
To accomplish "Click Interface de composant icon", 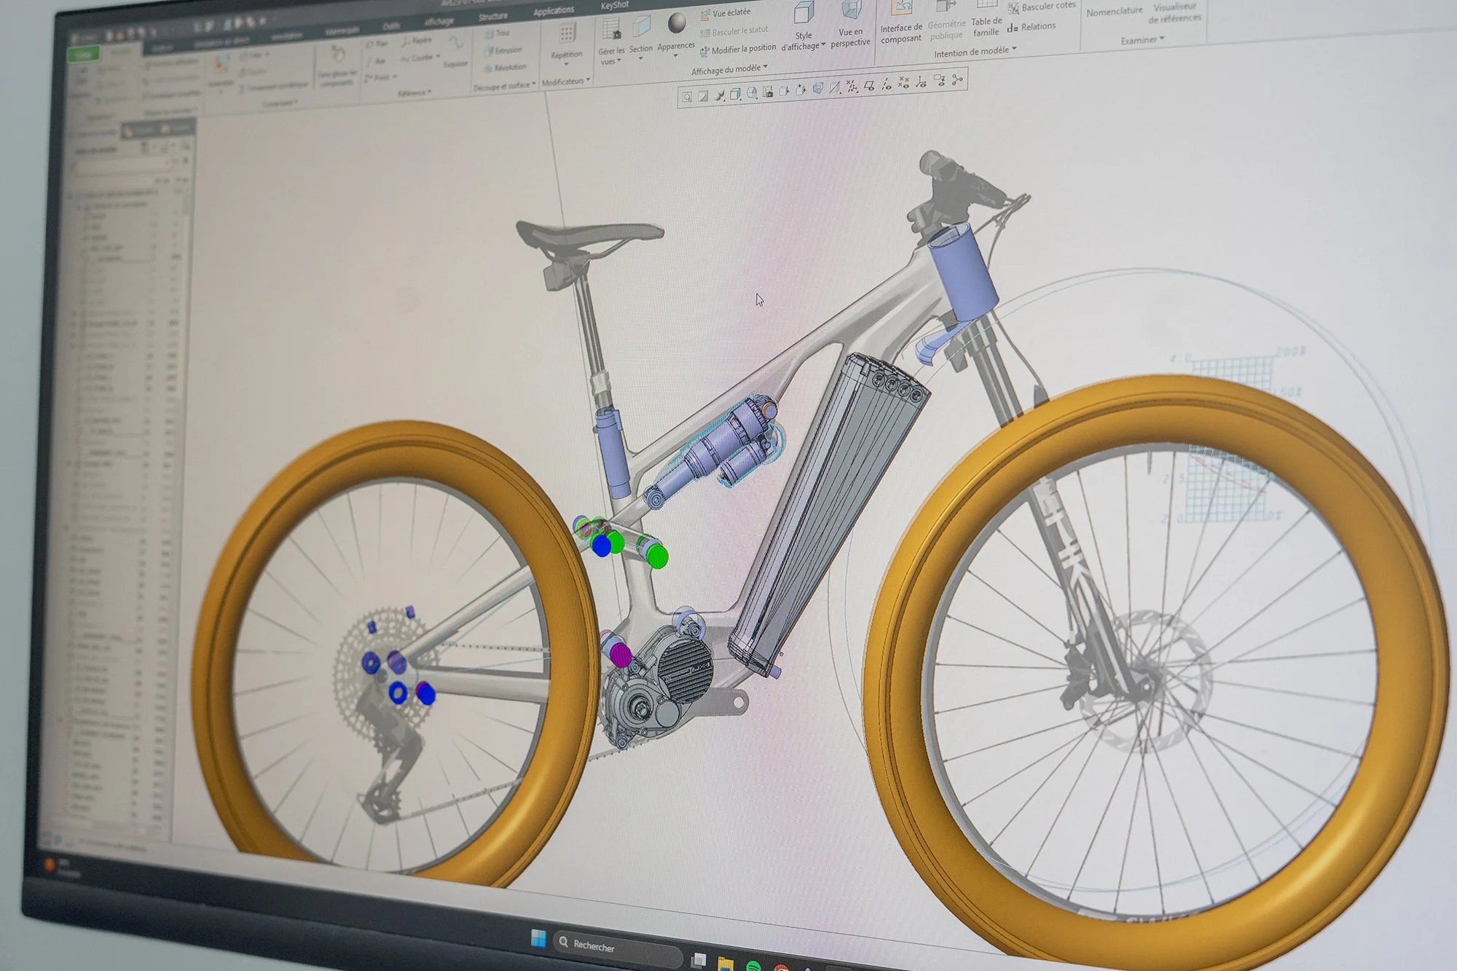I will (901, 9).
